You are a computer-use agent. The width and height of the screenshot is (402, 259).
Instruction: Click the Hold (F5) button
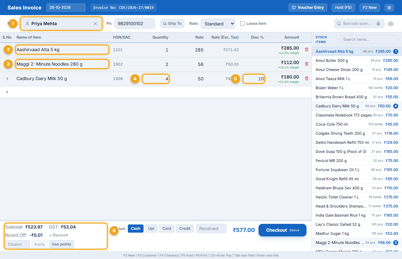[x=343, y=8]
